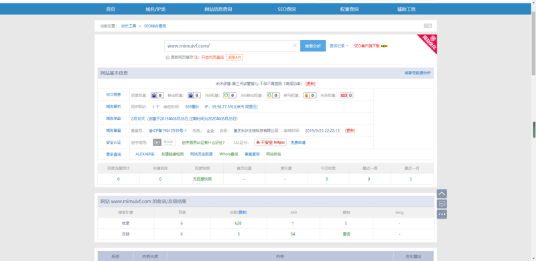The image size is (536, 261).
Task: Click the 域名备案 row label
Action: tap(113, 130)
